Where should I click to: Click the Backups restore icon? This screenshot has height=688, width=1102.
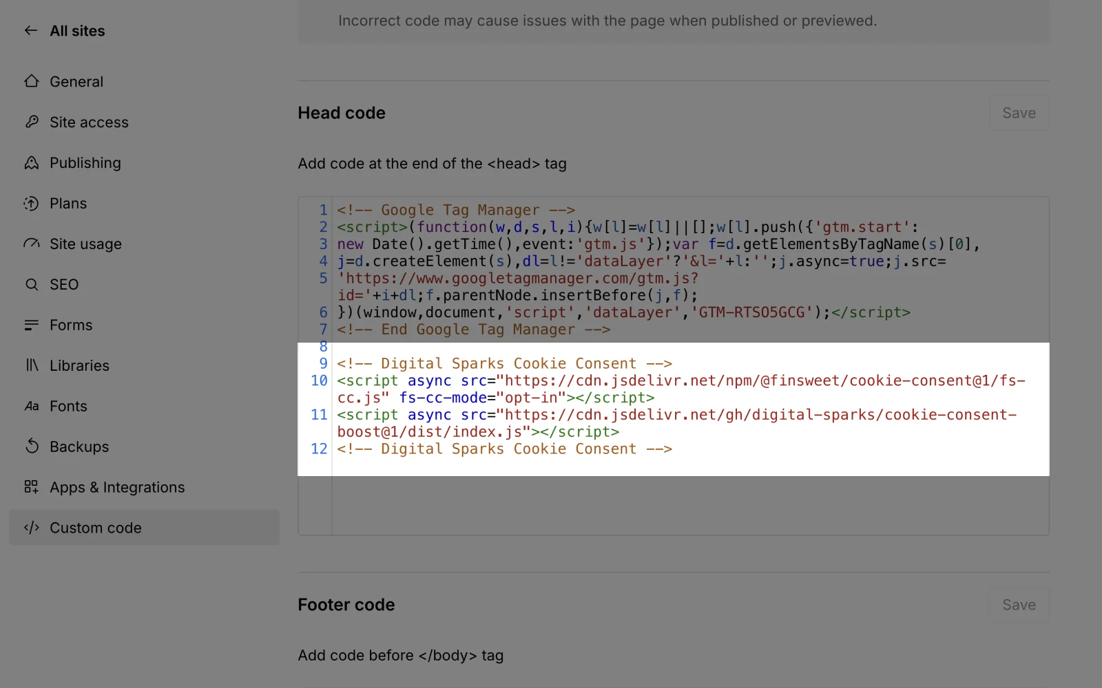coord(32,447)
